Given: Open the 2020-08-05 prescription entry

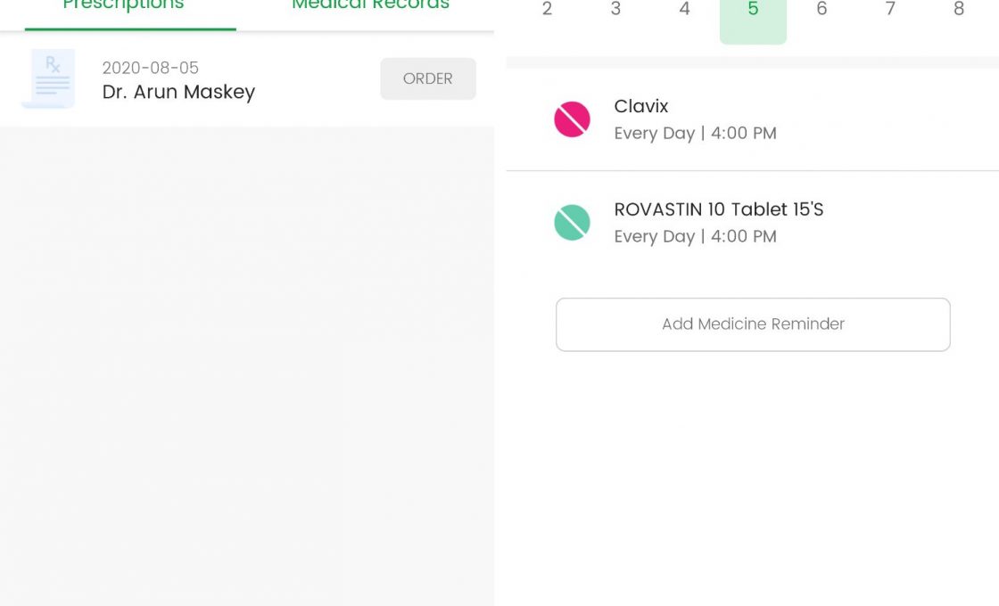Looking at the screenshot, I should point(178,78).
